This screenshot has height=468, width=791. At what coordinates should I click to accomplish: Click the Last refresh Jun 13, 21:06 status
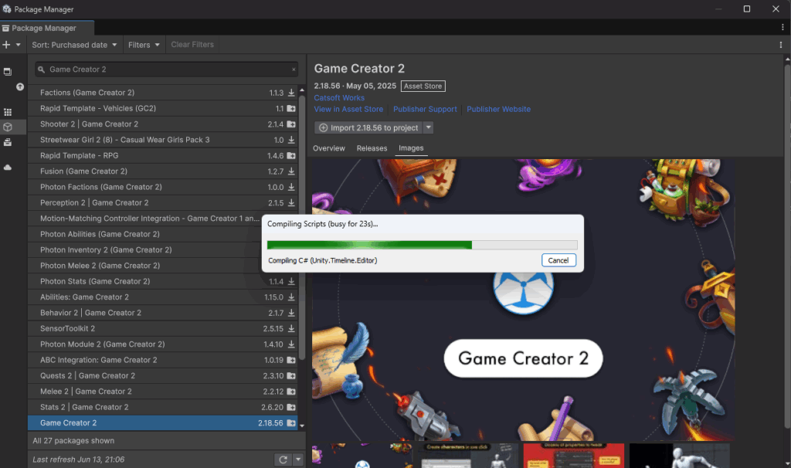point(78,460)
